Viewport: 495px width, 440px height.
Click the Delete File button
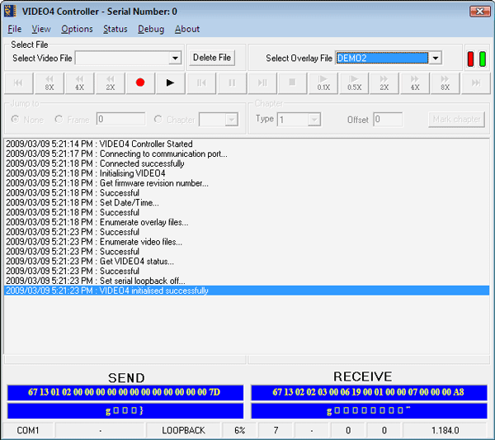(x=212, y=58)
